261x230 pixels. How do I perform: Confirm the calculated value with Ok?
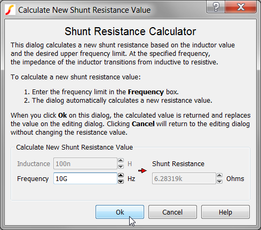[x=120, y=212]
